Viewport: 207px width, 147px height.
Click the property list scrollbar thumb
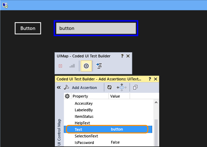pos(156,133)
